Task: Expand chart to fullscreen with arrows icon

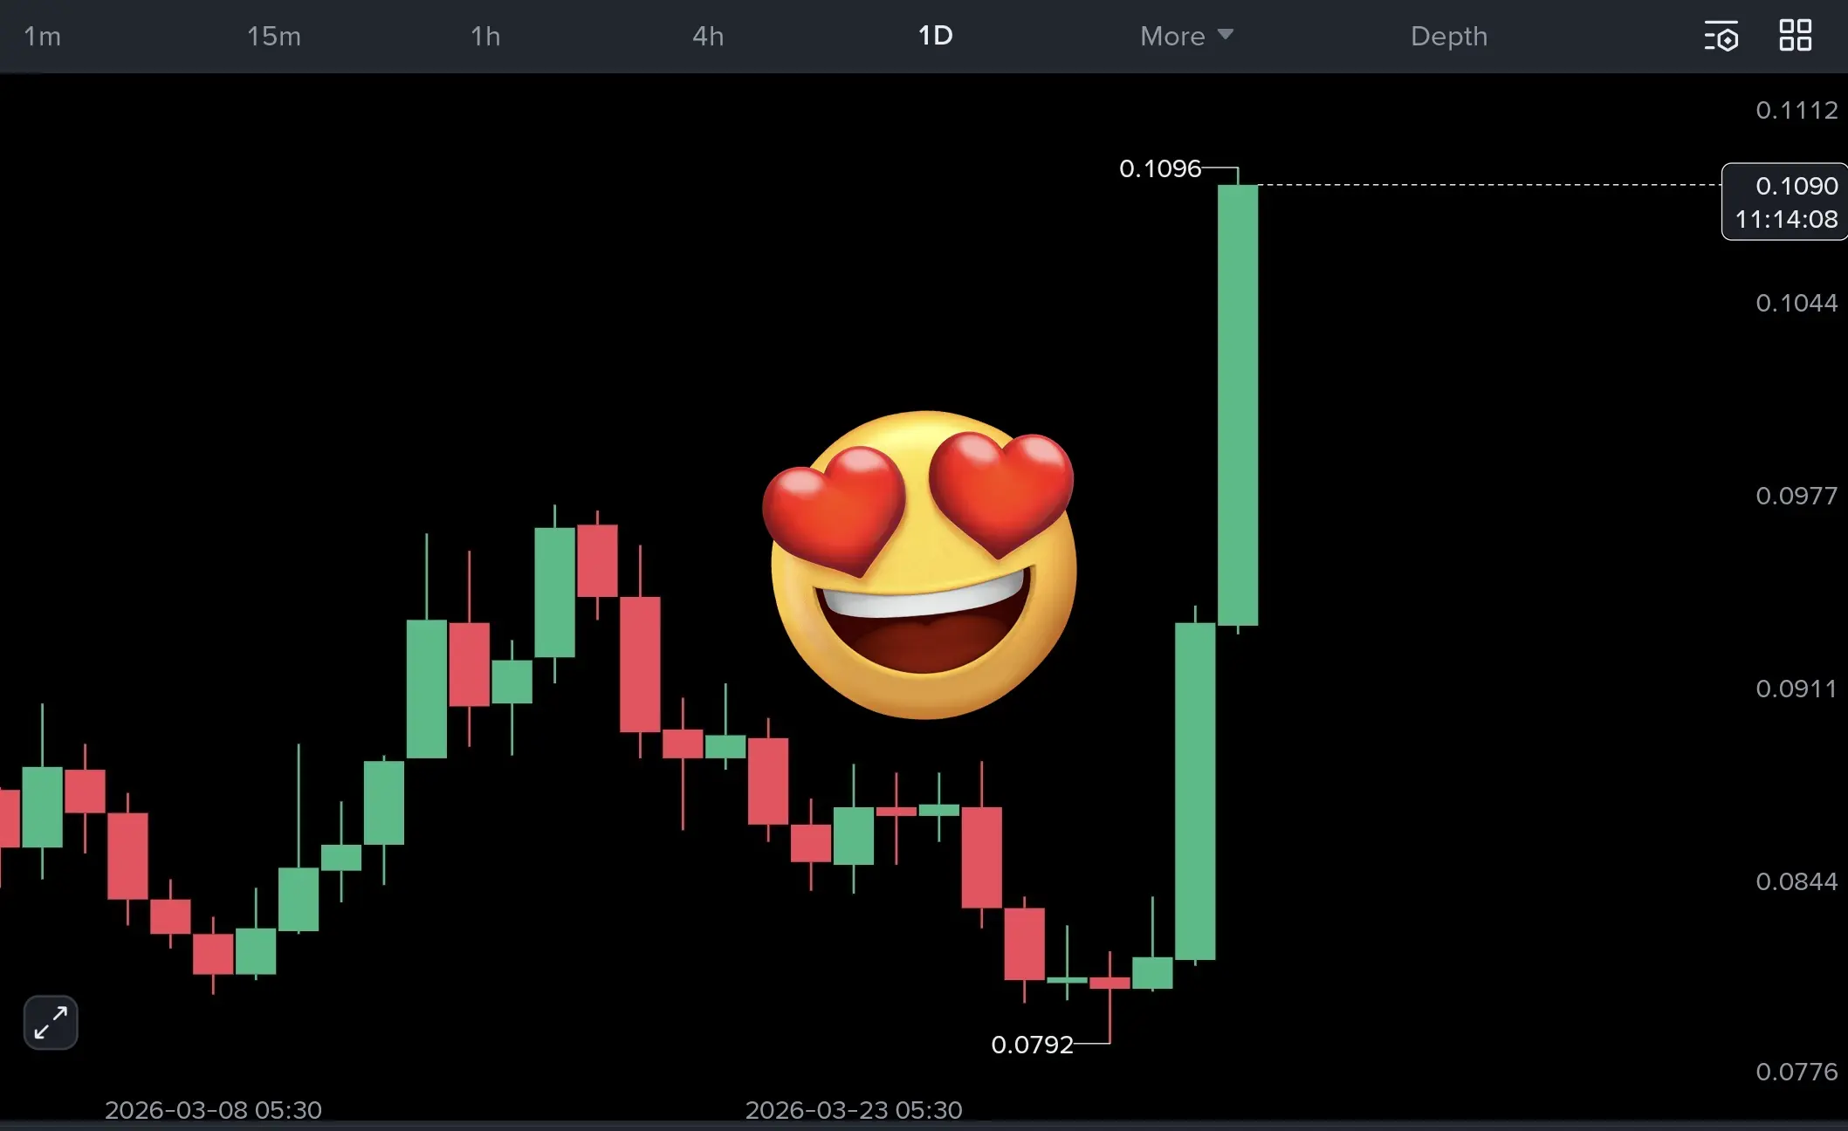Action: (x=51, y=1022)
